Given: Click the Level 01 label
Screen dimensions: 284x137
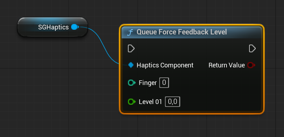Looking at the screenshot, I should [x=150, y=102].
